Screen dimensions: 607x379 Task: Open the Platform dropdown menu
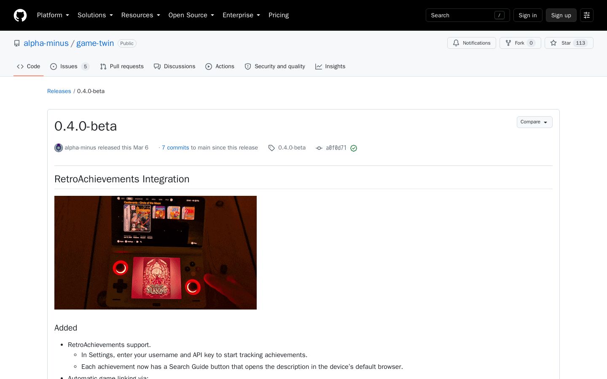[53, 15]
